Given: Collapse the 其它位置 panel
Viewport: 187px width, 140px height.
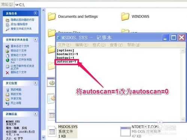Looking at the screenshot, I should tap(36, 83).
